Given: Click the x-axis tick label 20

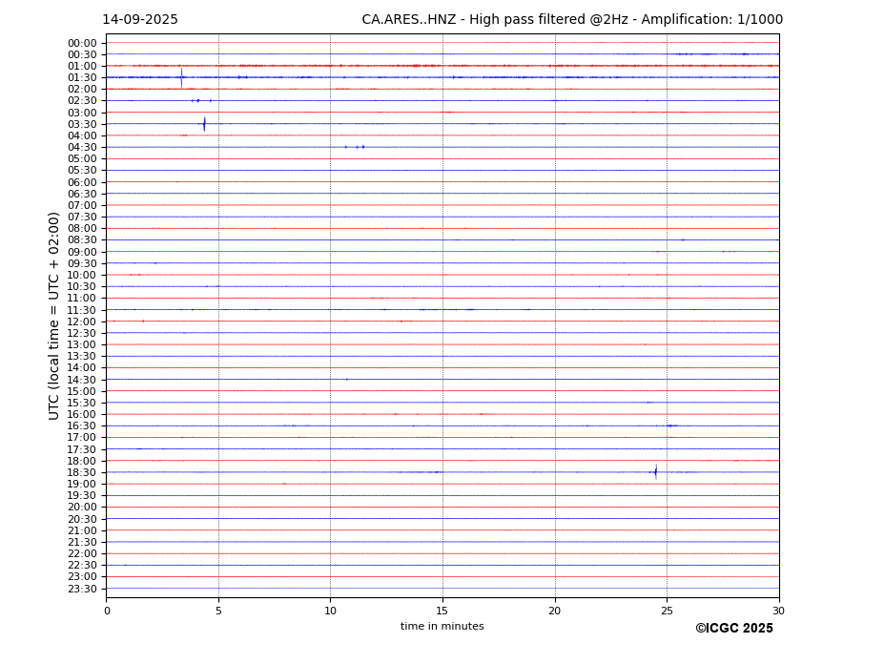Looking at the screenshot, I should click(555, 611).
